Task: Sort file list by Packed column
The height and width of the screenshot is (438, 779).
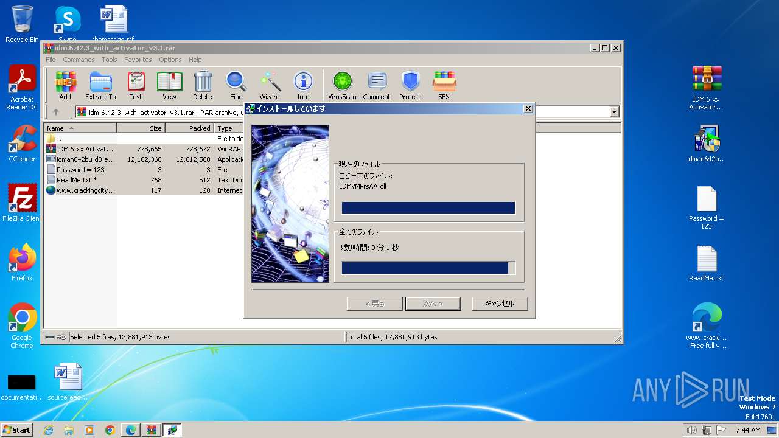Action: [189, 128]
